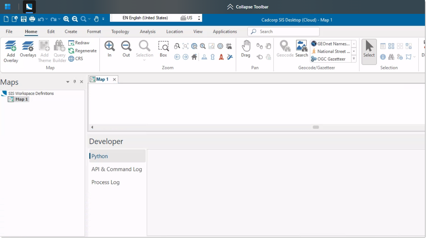
Task: Switch to the Create ribbon tab
Action: tap(71, 32)
